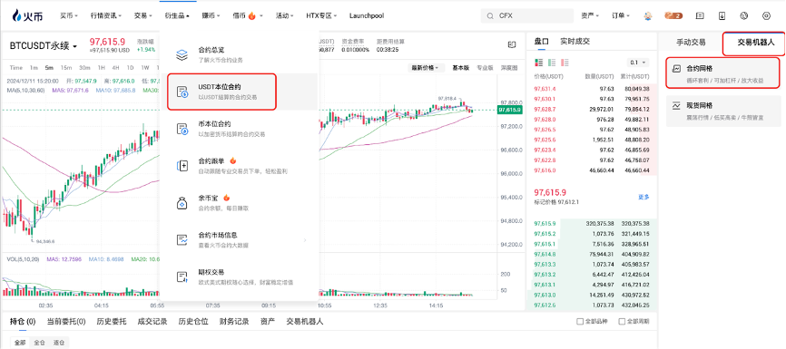Choose USDT本位合约 from the derivatives menu
This screenshot has height=349, width=786.
click(221, 92)
